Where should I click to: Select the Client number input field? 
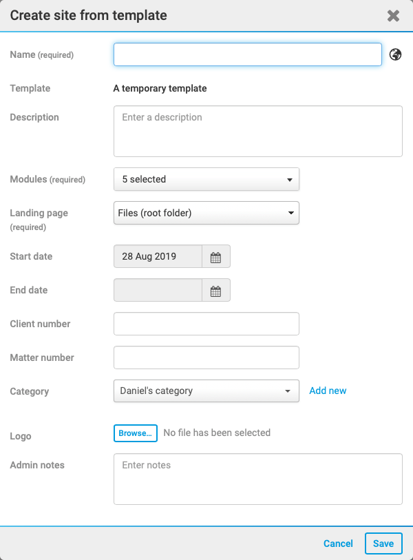click(206, 324)
